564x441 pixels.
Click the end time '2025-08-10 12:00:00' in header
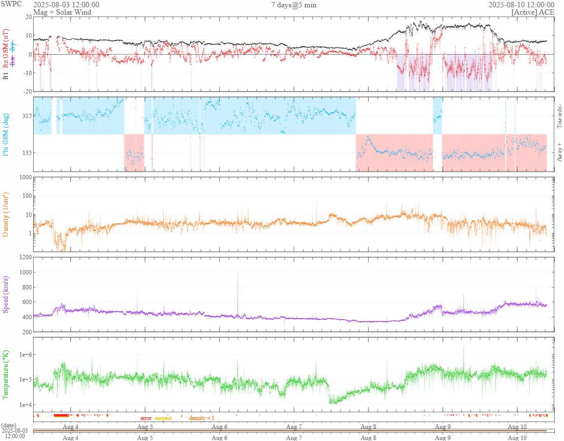521,5
